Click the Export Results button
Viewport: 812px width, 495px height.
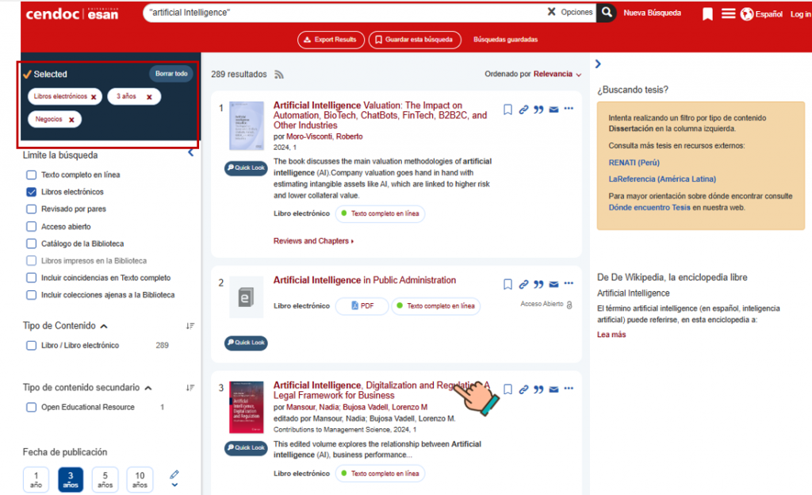click(331, 40)
